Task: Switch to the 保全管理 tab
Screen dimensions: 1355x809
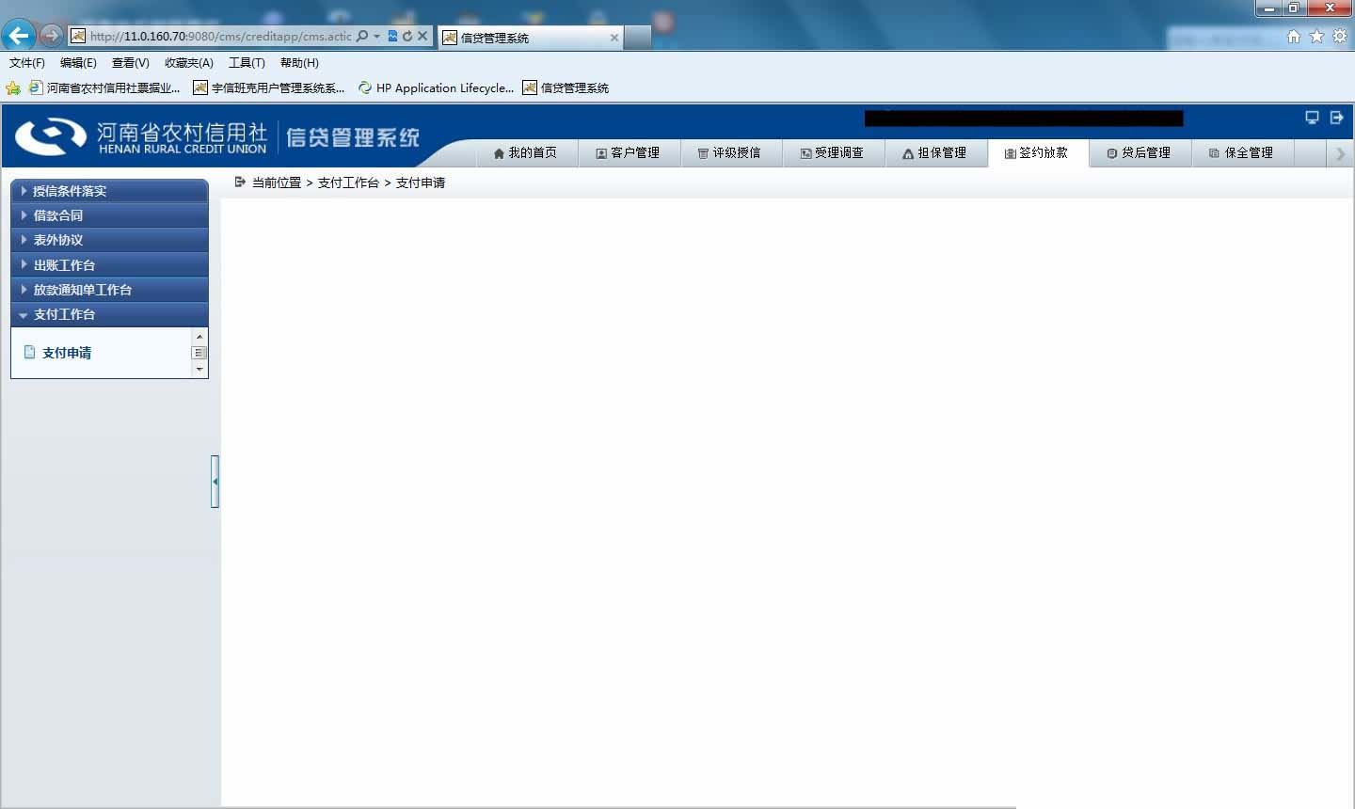Action: pyautogui.click(x=1242, y=152)
